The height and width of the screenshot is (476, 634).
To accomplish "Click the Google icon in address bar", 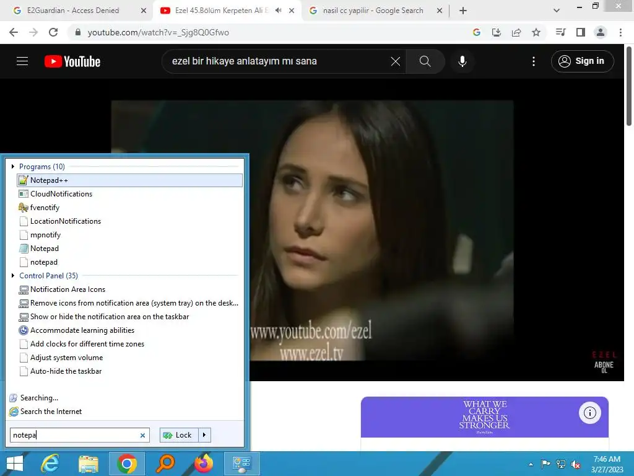I will [x=477, y=32].
